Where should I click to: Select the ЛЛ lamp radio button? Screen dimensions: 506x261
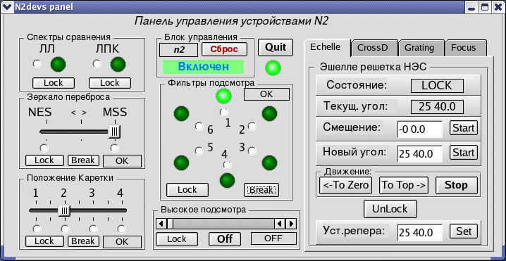(x=37, y=64)
